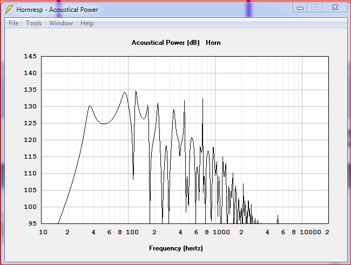
Task: Click the 140 dB y-axis value
Action: [x=30, y=73]
